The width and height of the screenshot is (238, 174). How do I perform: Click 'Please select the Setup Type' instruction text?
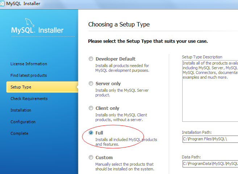(x=148, y=41)
